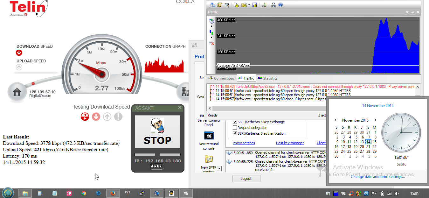The height and width of the screenshot is (198, 429).
Task: Click clear traffic graph icon with red X
Action: (x=211, y=43)
